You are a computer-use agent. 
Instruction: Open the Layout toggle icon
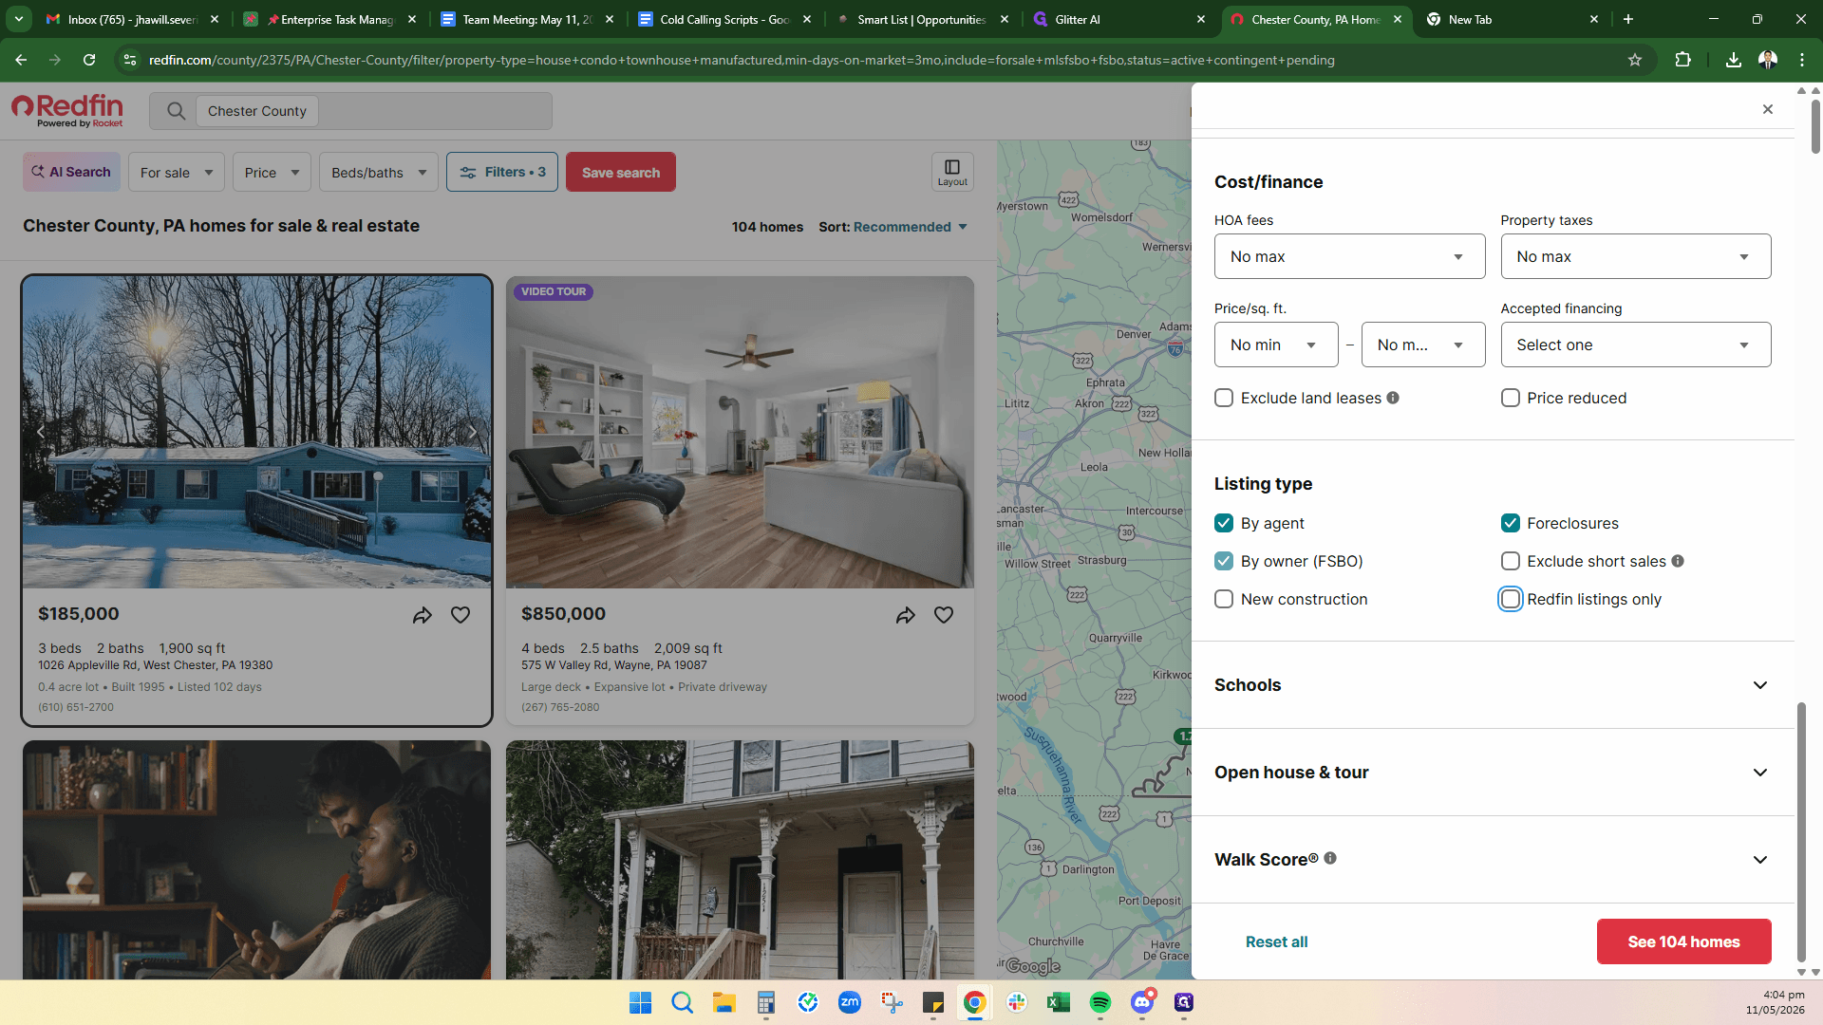tap(952, 172)
